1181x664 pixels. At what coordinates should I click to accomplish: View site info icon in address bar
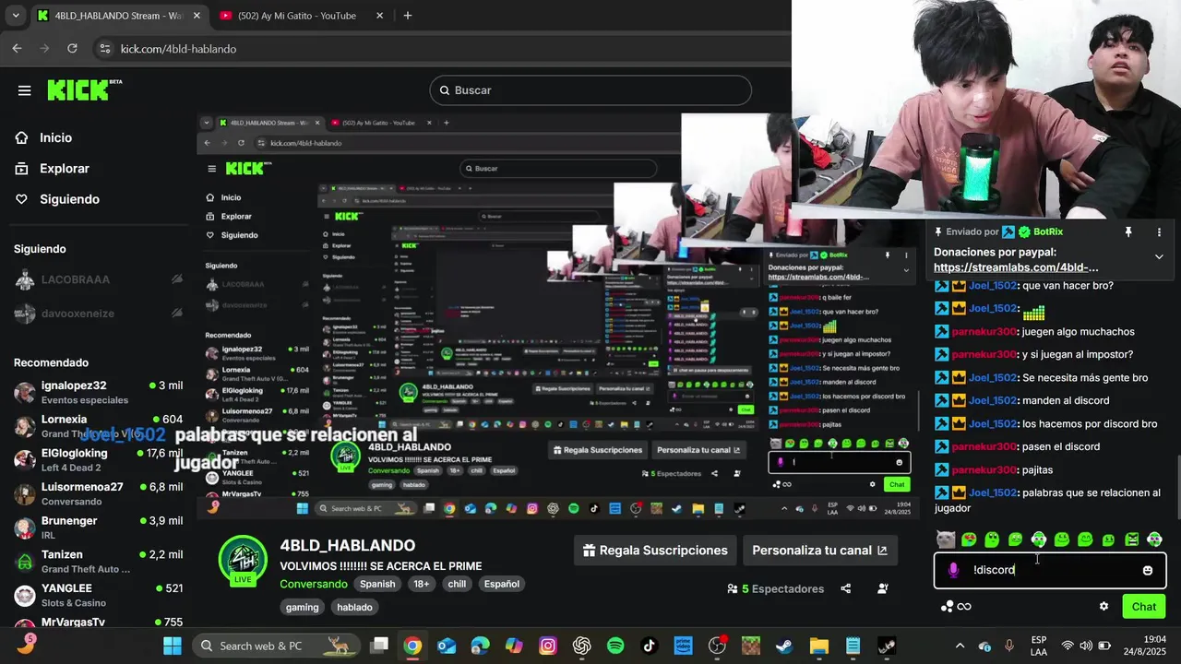104,49
